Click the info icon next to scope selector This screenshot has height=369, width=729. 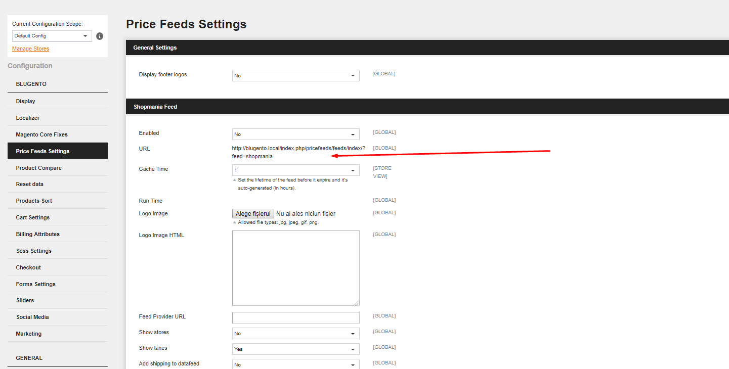(x=100, y=36)
